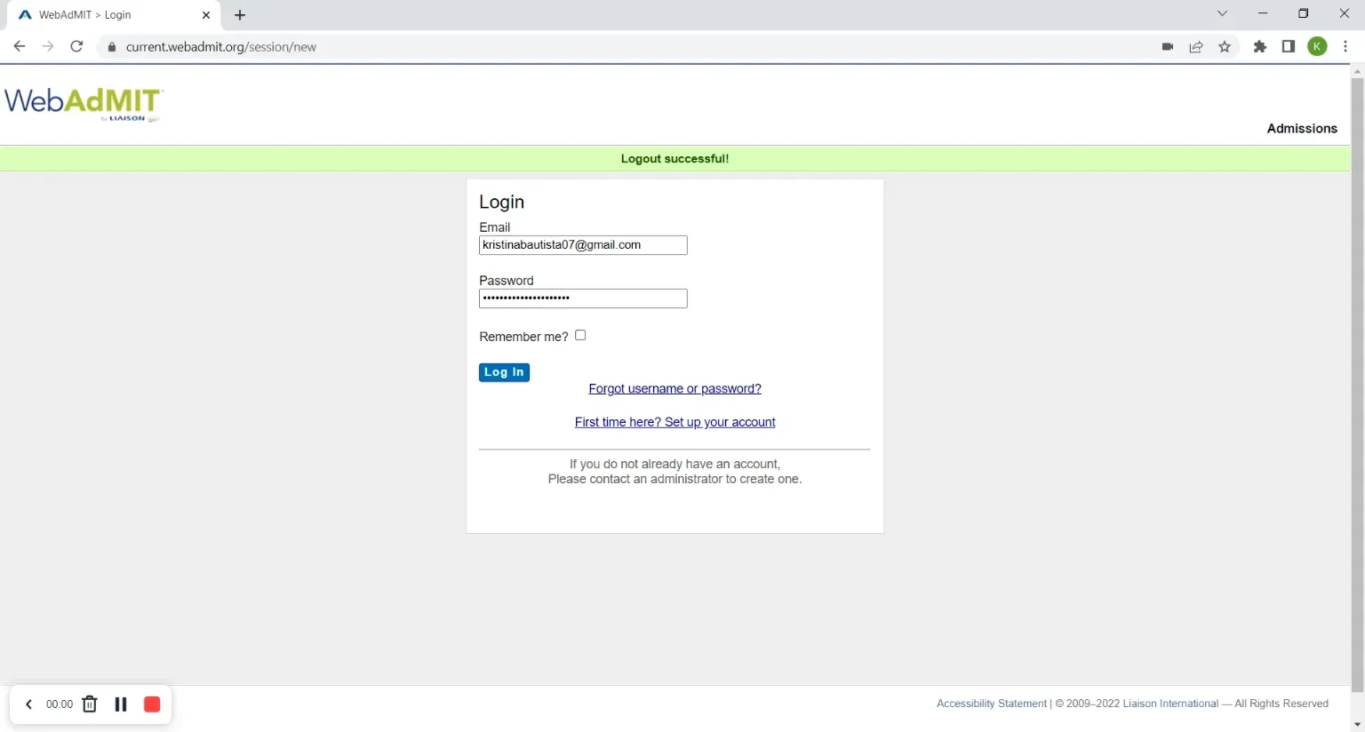This screenshot has width=1365, height=732.
Task: Stop the recording with the red button
Action: 152,704
